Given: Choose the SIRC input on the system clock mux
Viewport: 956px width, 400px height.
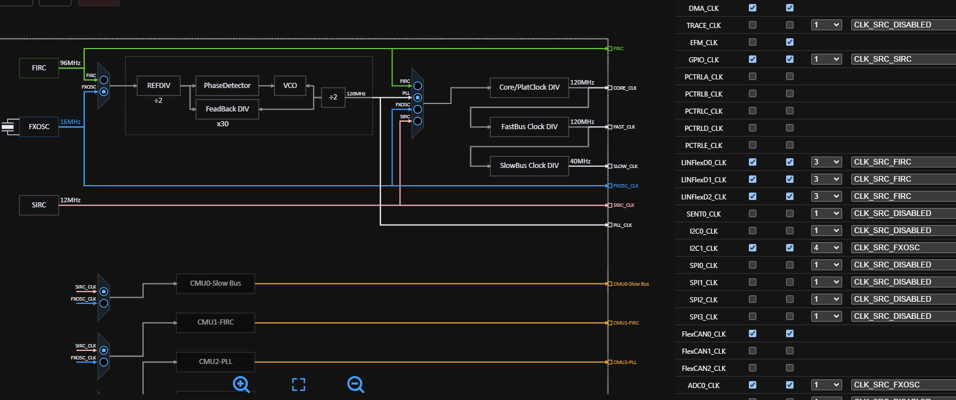Looking at the screenshot, I should point(418,121).
